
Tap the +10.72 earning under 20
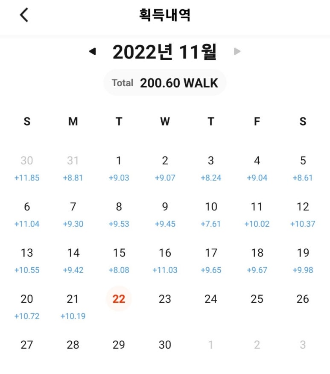[x=27, y=316]
